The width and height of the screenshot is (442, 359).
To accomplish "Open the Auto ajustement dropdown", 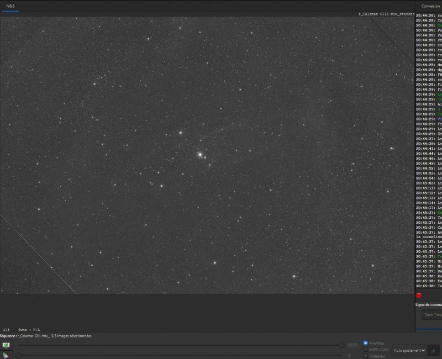I will point(409,350).
